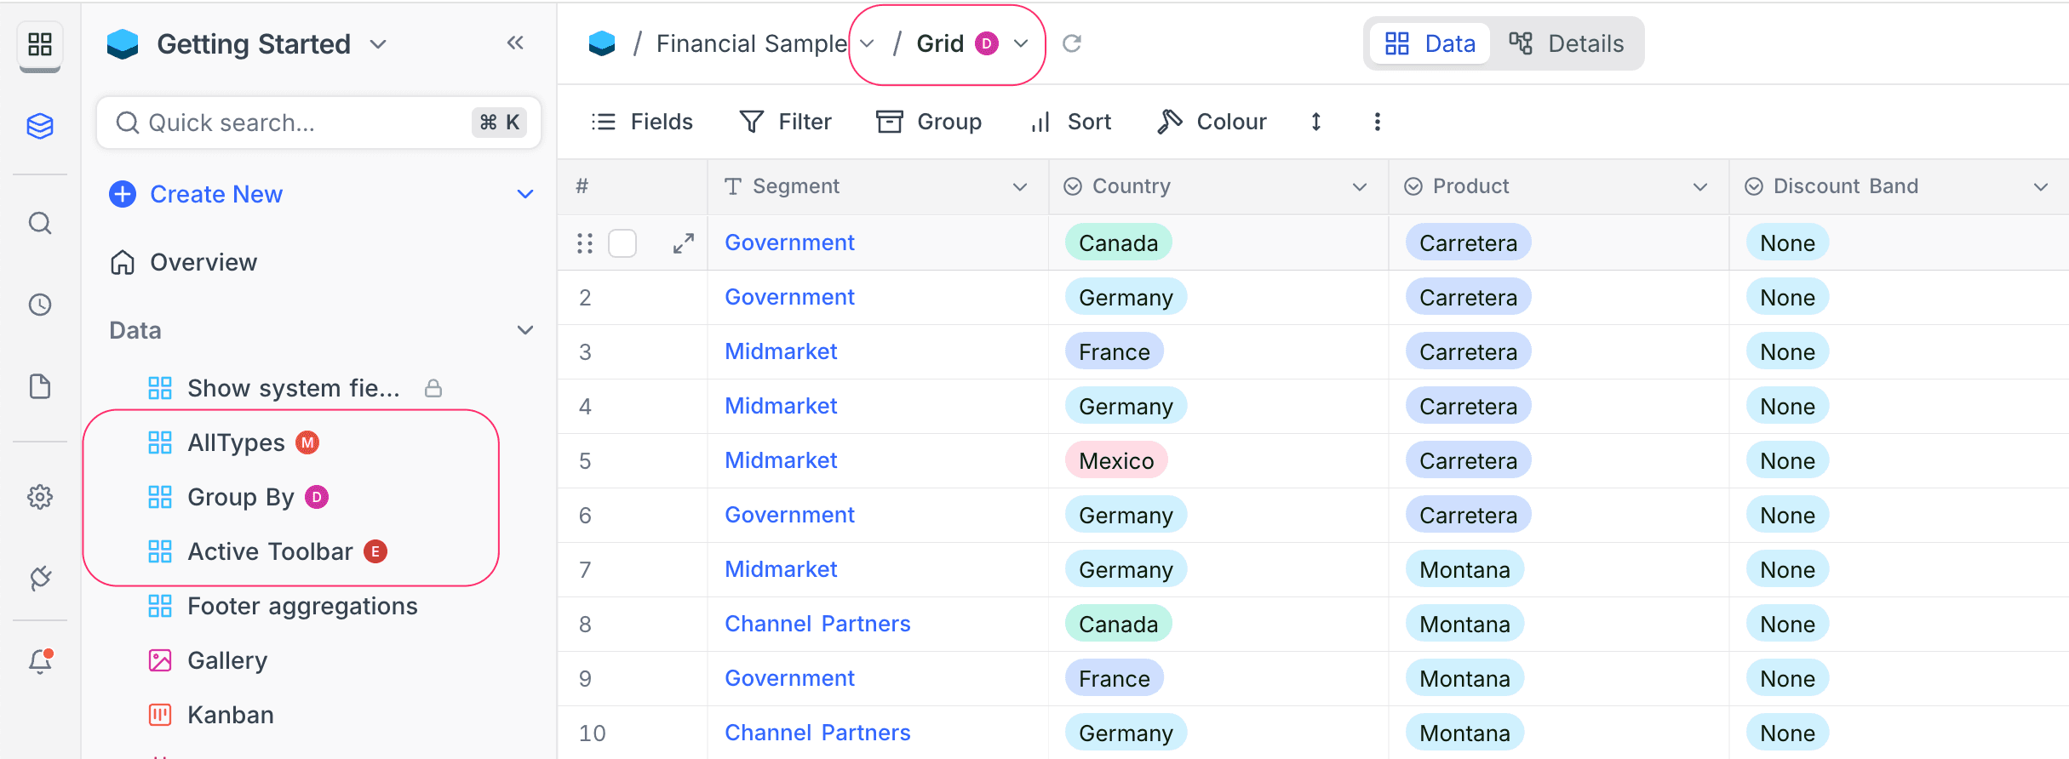
Task: Click the reload data icon
Action: pyautogui.click(x=1072, y=43)
